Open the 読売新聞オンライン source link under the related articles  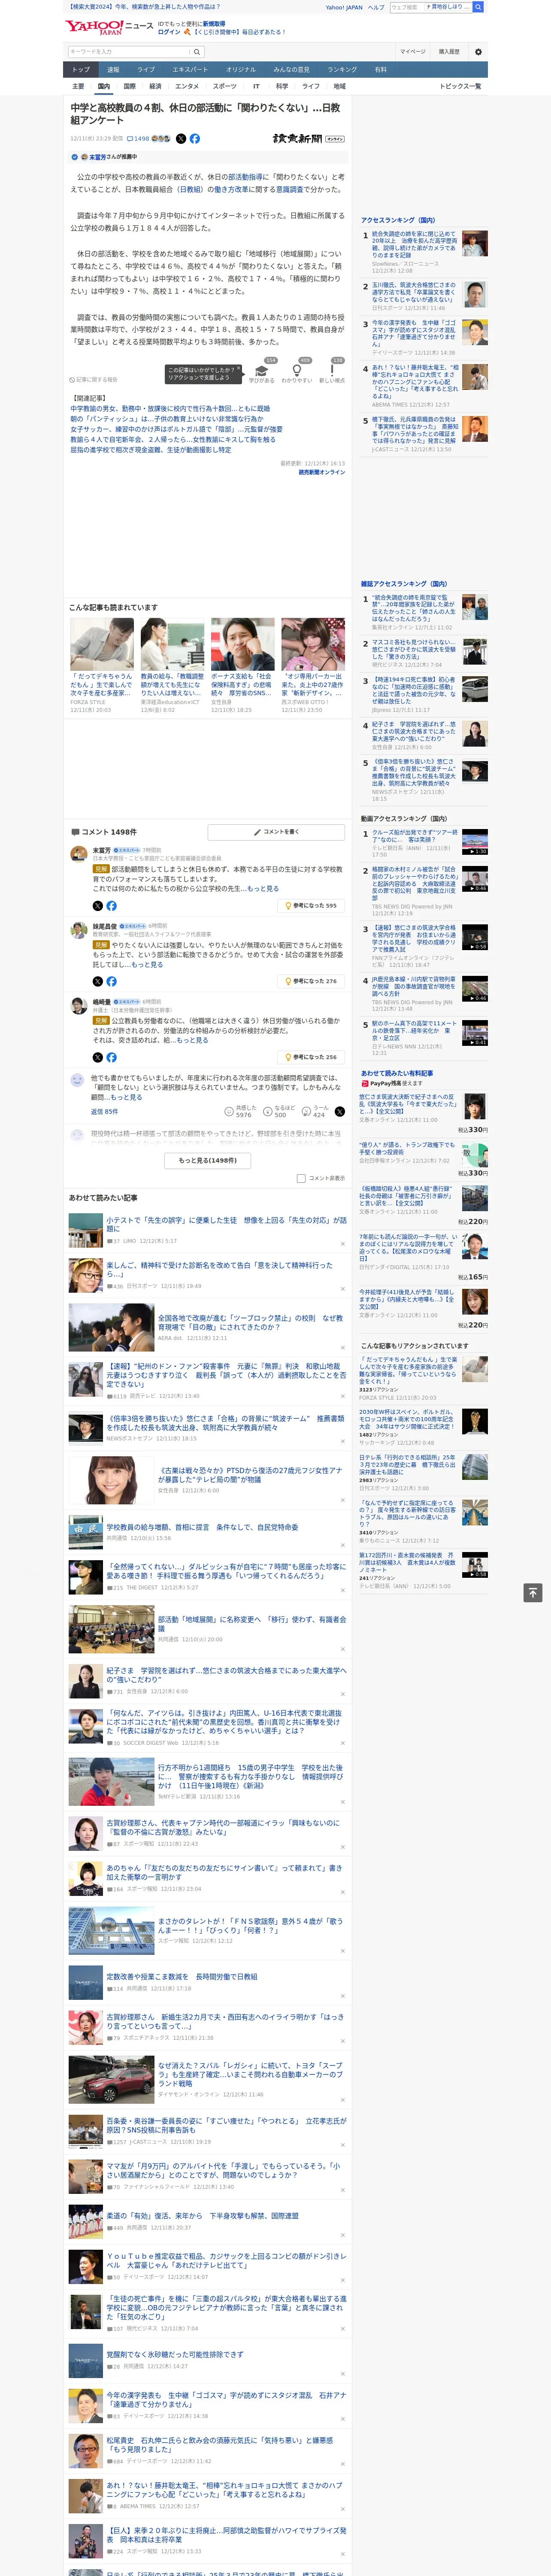click(x=321, y=472)
